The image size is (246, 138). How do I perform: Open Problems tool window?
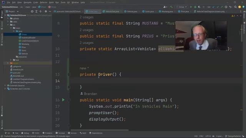pos(47,133)
